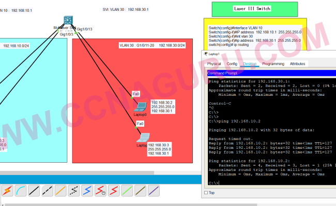Viewport: 336px width, 206px height.
Task: Enable the Top checkbox in Laptop1 window
Action: click(206, 193)
